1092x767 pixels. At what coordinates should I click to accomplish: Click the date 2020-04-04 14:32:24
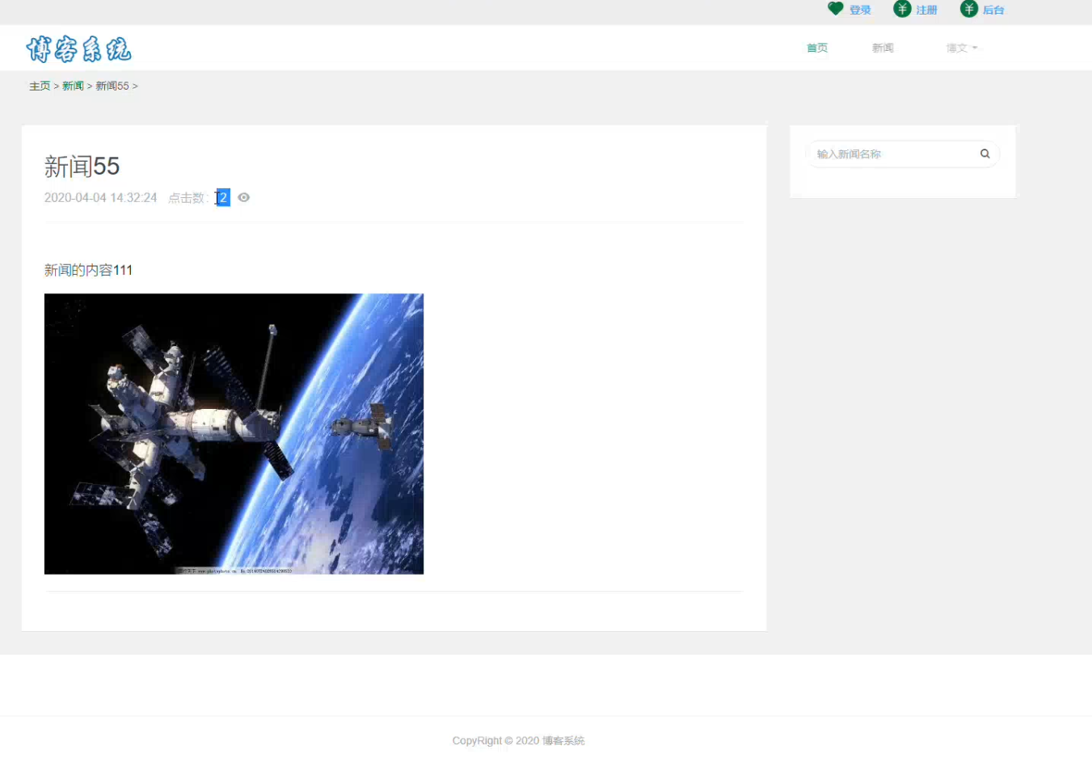tap(100, 198)
